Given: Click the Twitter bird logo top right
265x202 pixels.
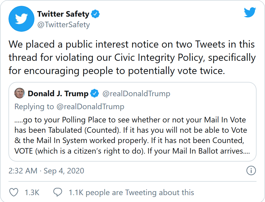Looking at the screenshot, I should tap(250, 12).
